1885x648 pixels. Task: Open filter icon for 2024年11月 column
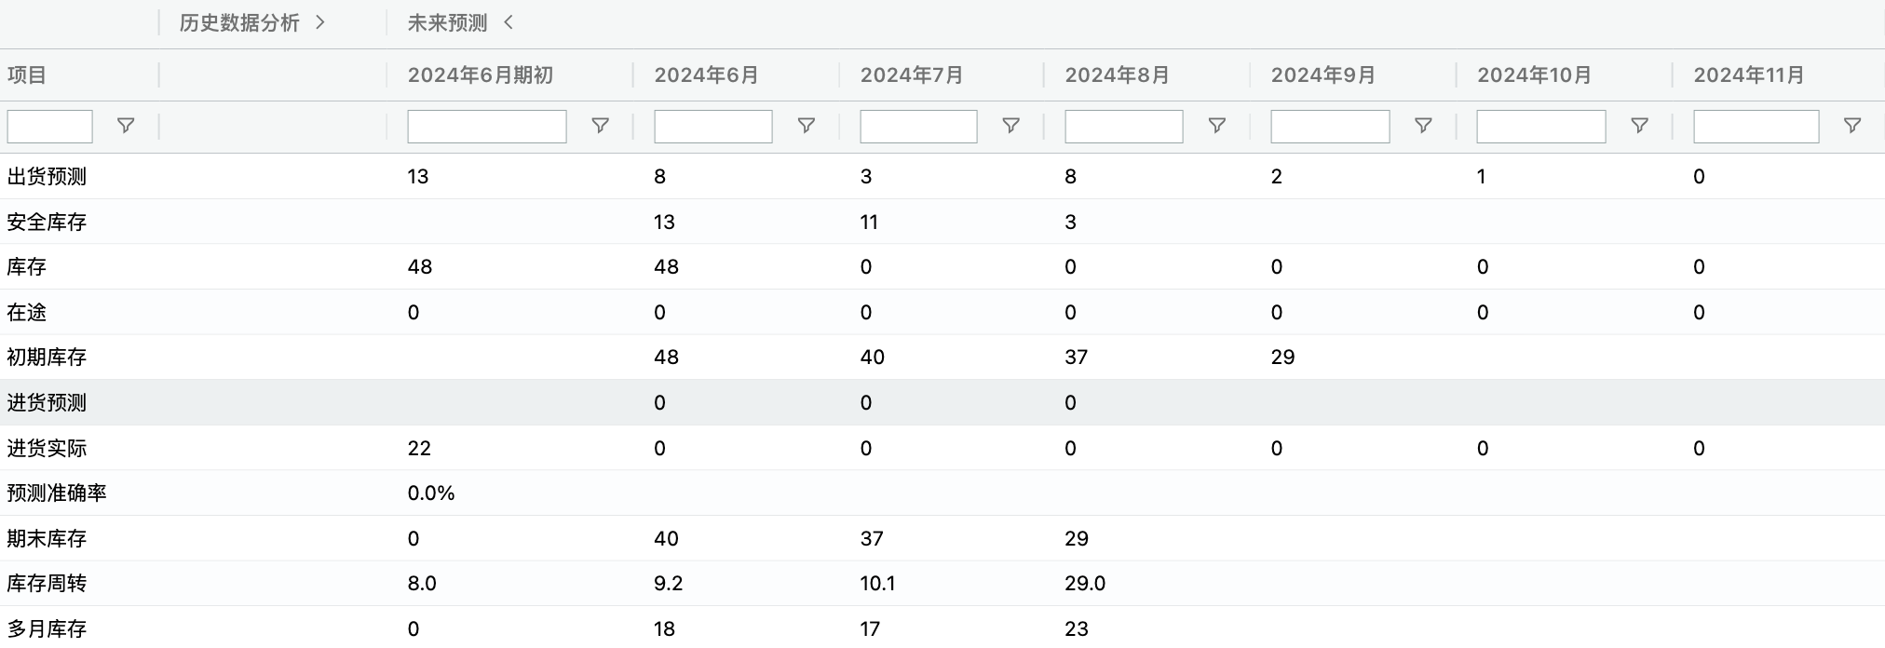[1852, 126]
